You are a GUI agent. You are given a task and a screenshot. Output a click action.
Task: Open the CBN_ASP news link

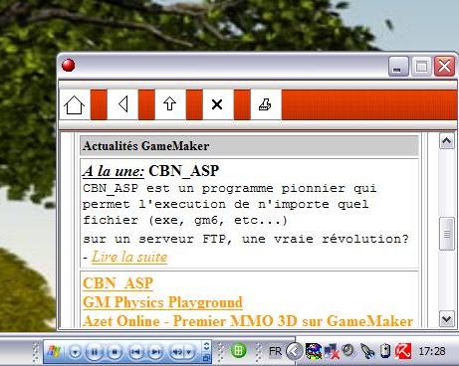(x=117, y=283)
